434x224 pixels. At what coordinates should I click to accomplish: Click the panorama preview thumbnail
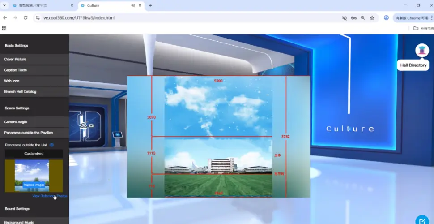(x=34, y=176)
